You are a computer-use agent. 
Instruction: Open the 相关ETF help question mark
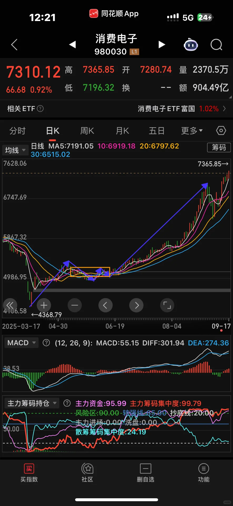pyautogui.click(x=40, y=109)
